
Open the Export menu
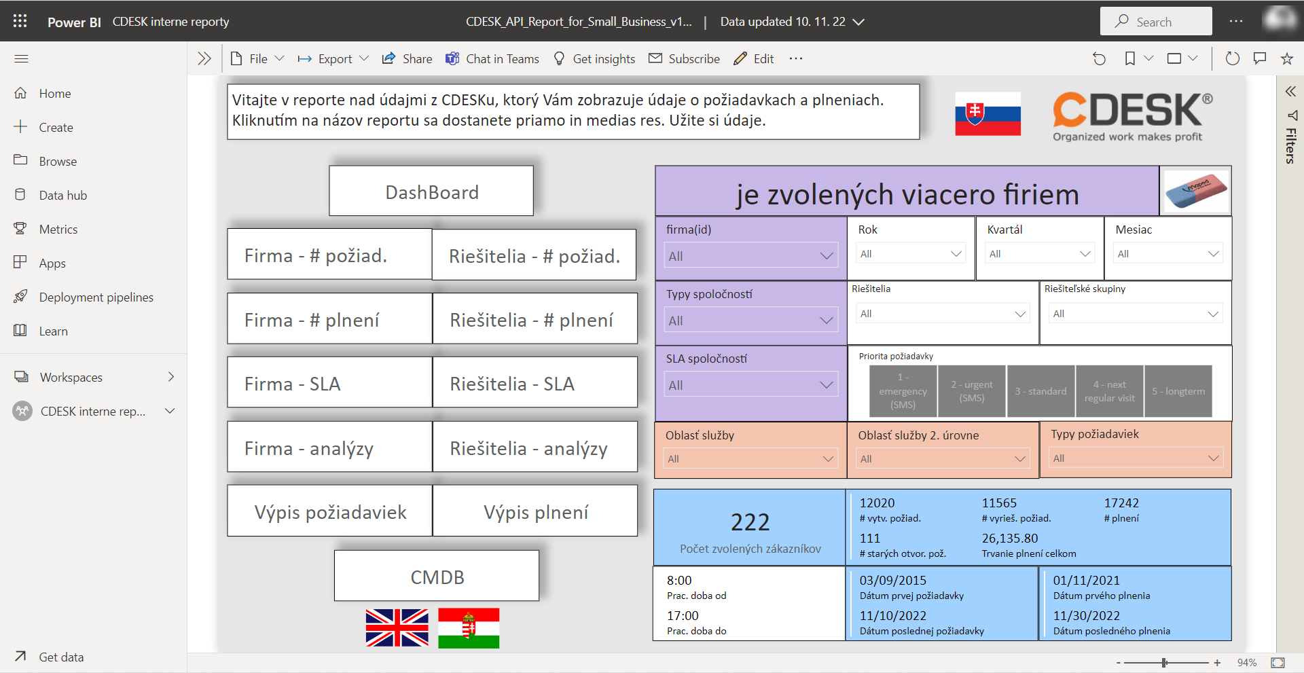(333, 59)
